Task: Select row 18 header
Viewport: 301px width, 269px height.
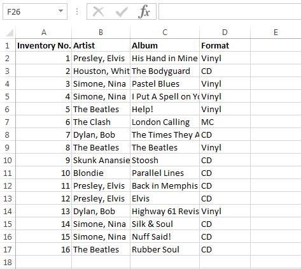Action: (7, 262)
